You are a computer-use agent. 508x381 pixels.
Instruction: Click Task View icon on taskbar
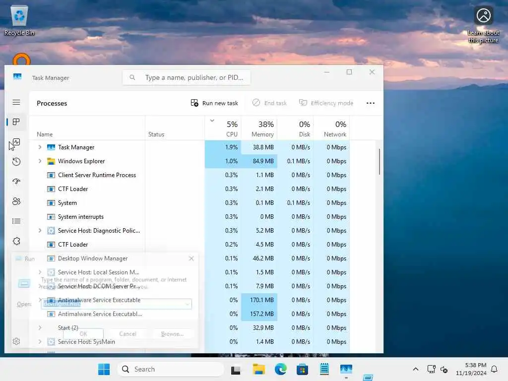[x=236, y=369]
